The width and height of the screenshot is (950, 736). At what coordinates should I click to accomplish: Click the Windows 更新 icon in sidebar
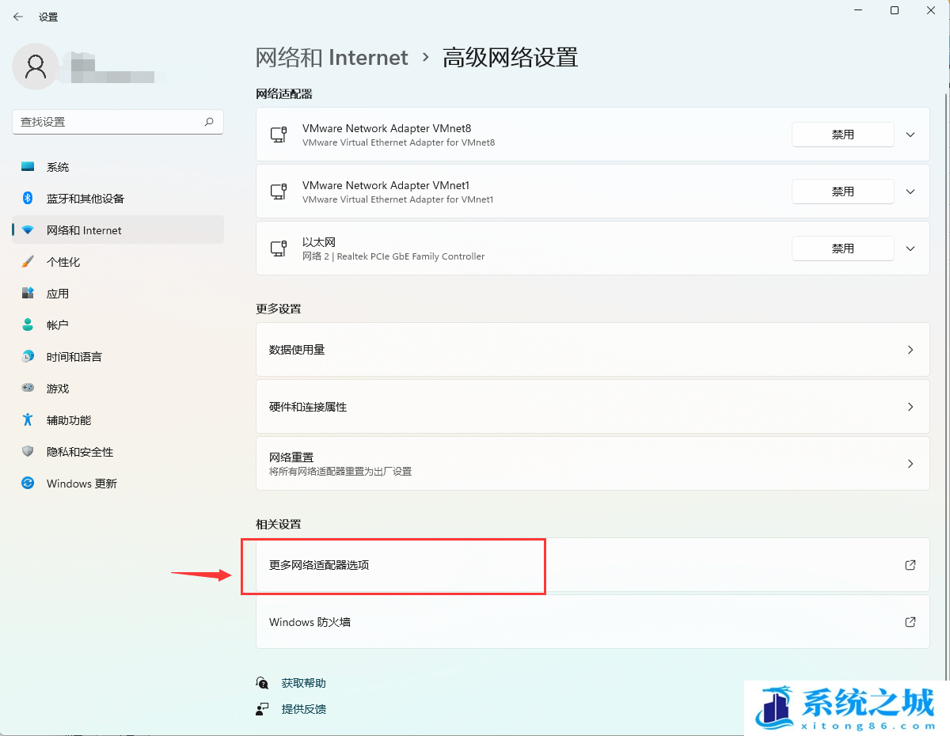click(27, 483)
